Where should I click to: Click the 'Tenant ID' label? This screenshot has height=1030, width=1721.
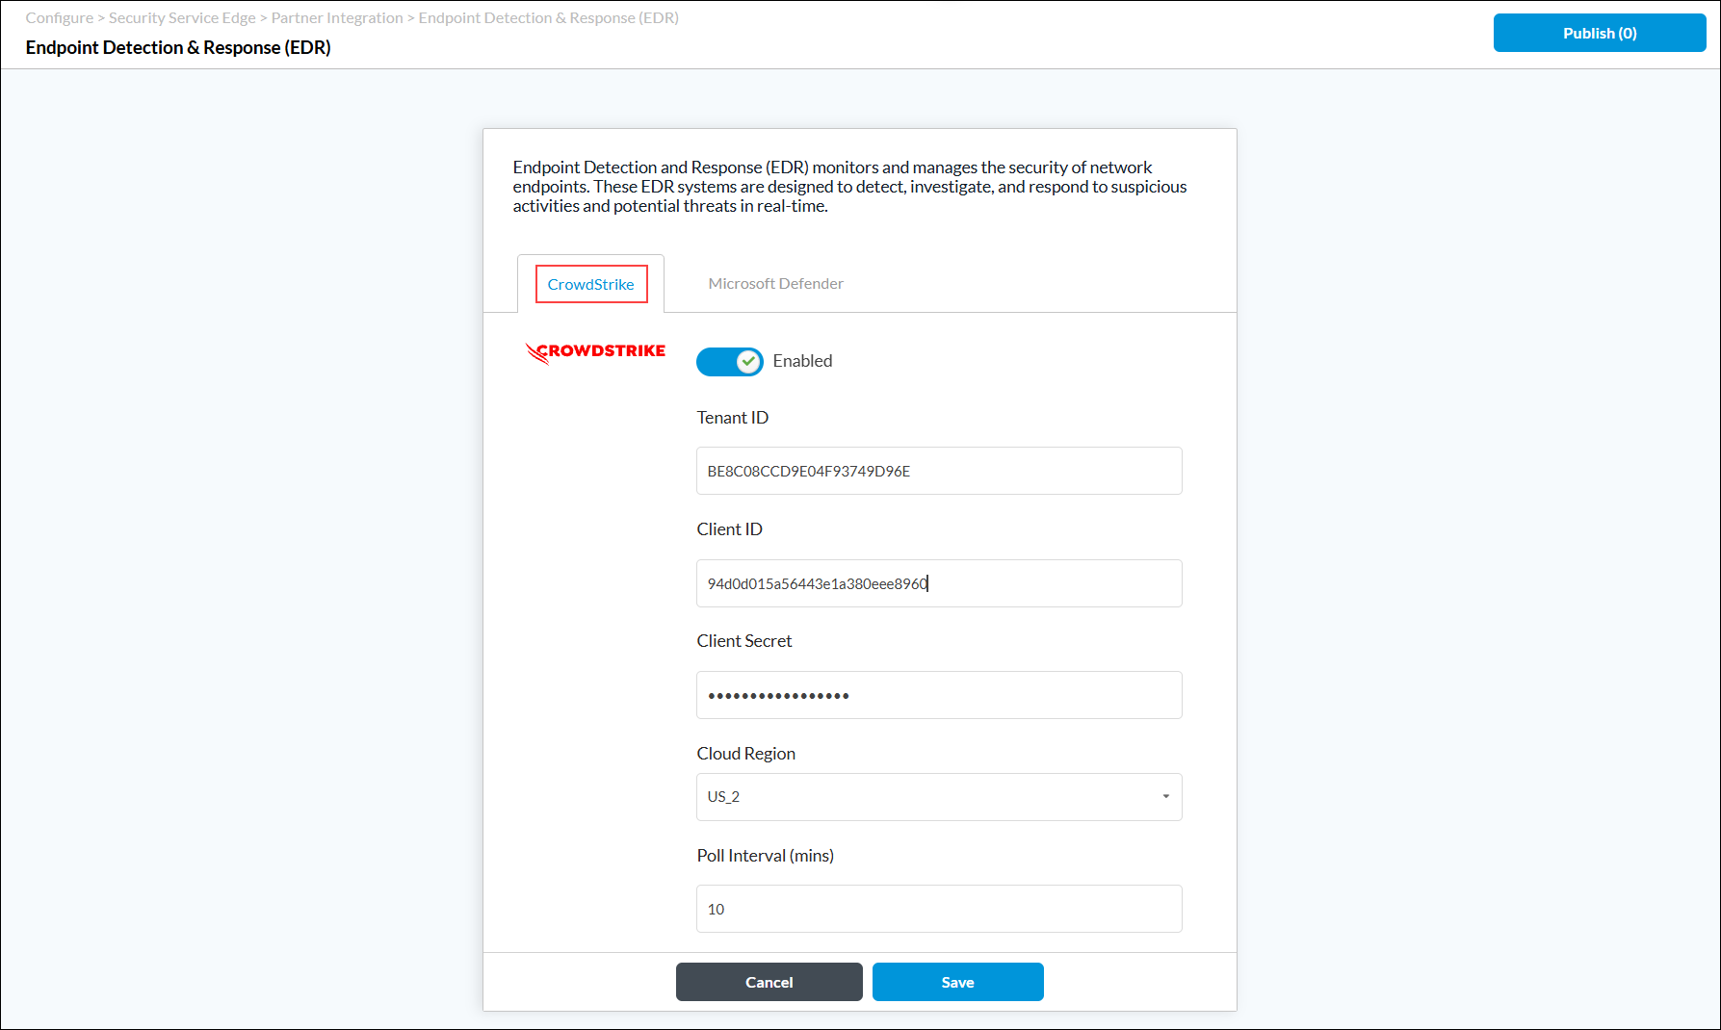(x=732, y=418)
